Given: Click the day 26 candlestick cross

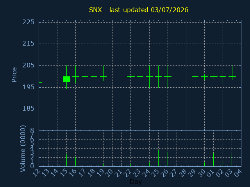Looking at the screenshot, I should (168, 77).
